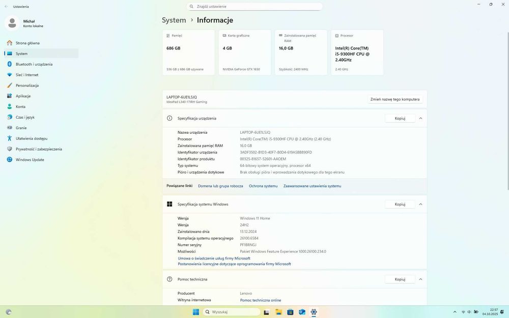Collapse the Pomoc techniczna section

click(x=421, y=279)
